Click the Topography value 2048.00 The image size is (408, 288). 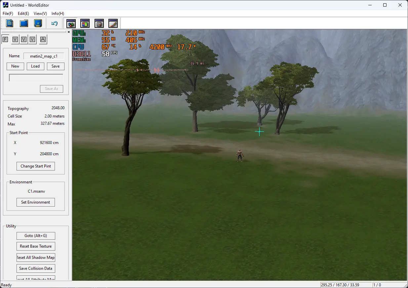pyautogui.click(x=58, y=108)
